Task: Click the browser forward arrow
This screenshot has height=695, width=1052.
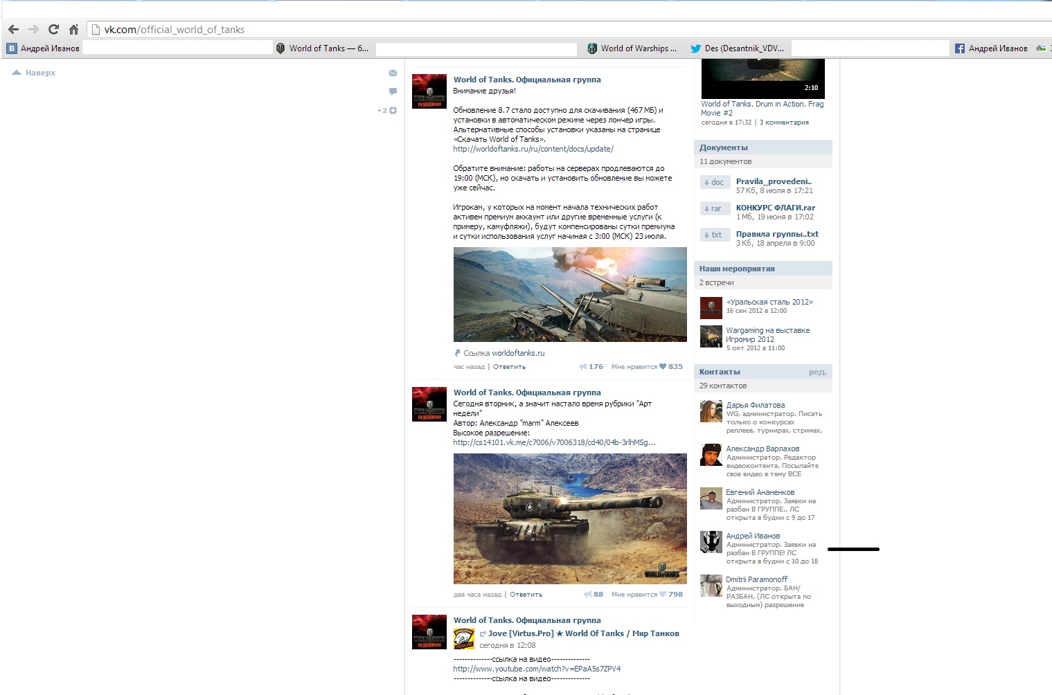Action: (x=33, y=29)
